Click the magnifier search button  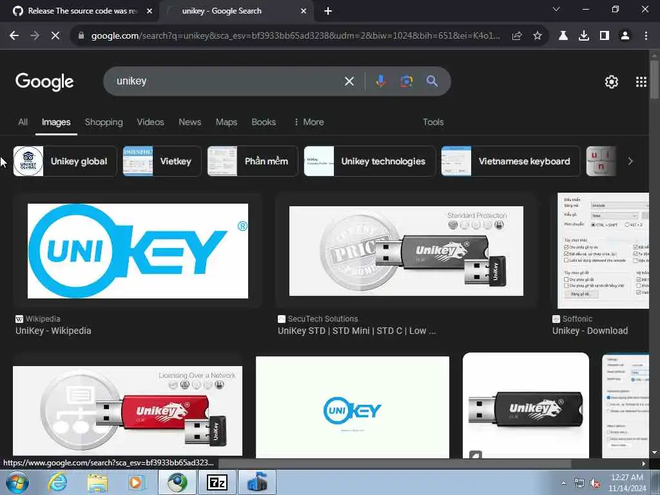pyautogui.click(x=432, y=81)
